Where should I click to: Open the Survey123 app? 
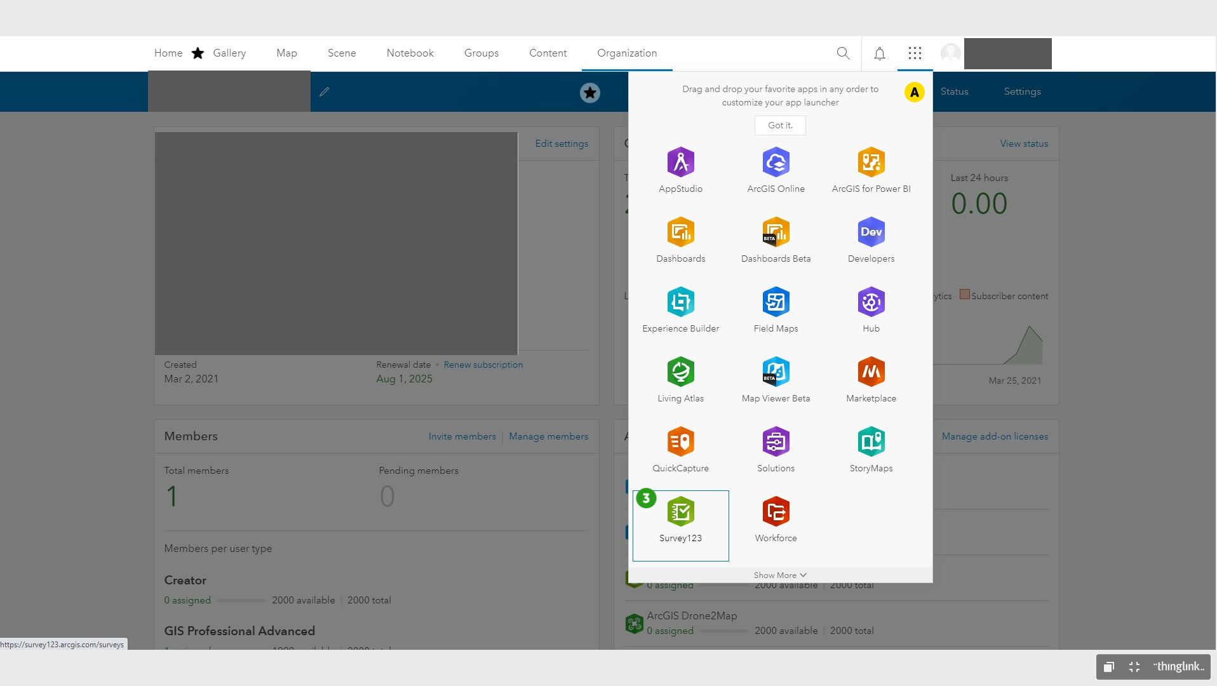[x=680, y=525]
